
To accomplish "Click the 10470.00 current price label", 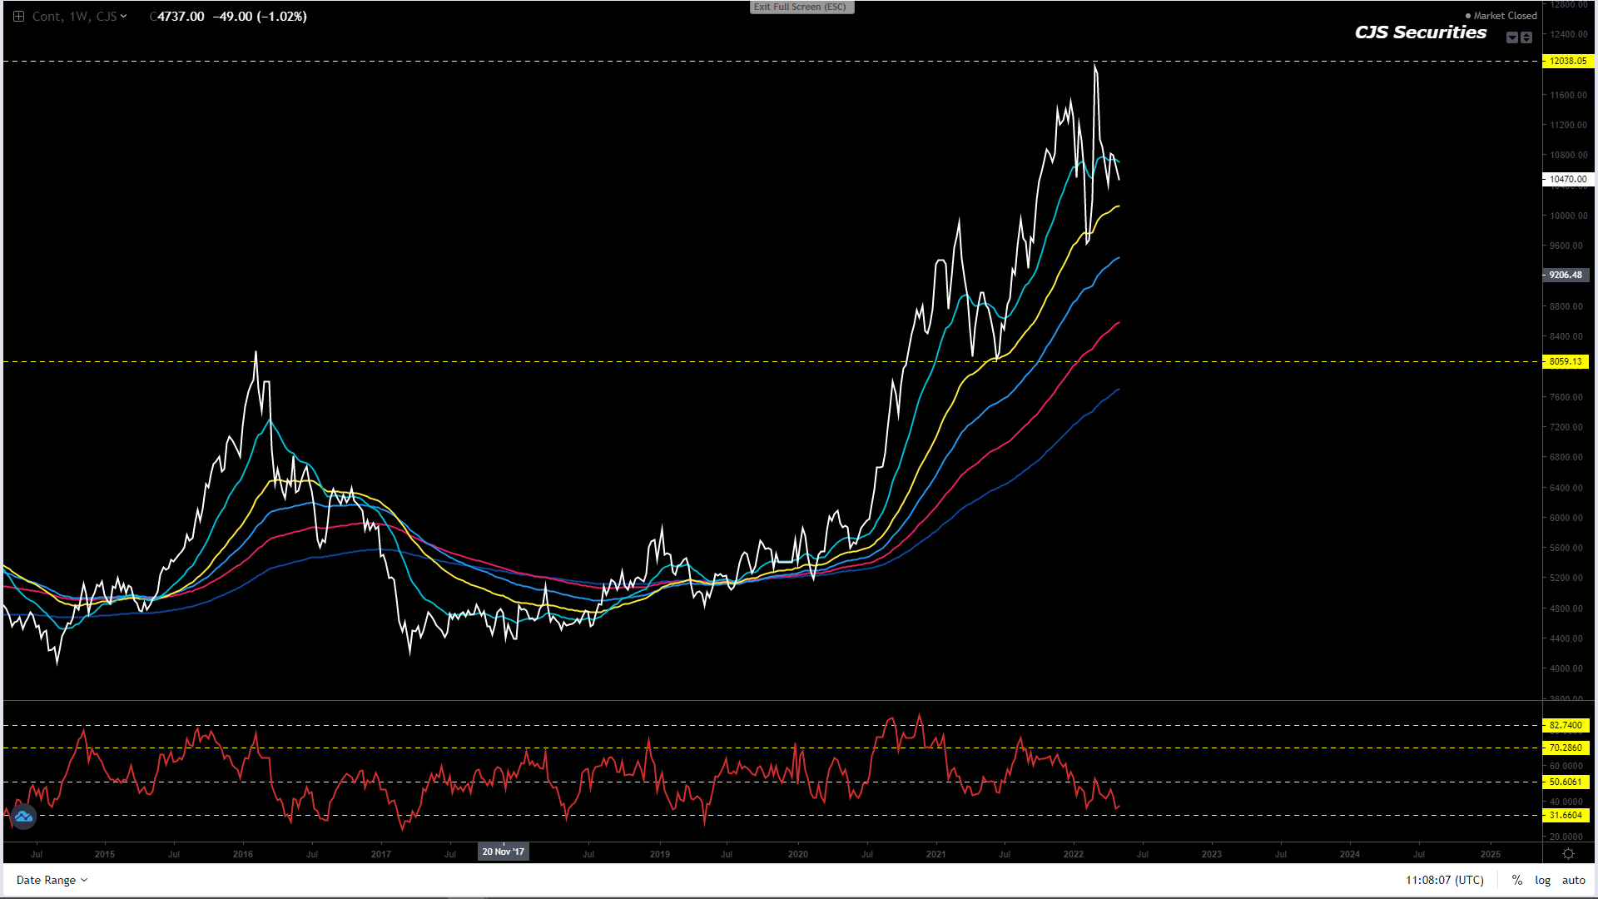I will 1566,179.
